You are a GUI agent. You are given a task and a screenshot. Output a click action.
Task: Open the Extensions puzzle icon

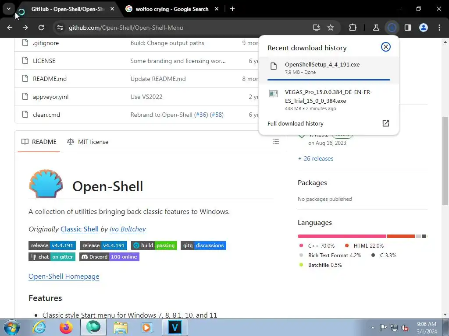(353, 28)
